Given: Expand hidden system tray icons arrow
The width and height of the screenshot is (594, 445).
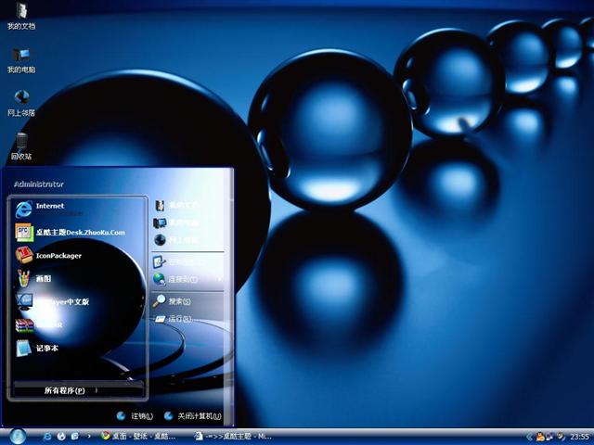Looking at the screenshot, I should (x=529, y=437).
